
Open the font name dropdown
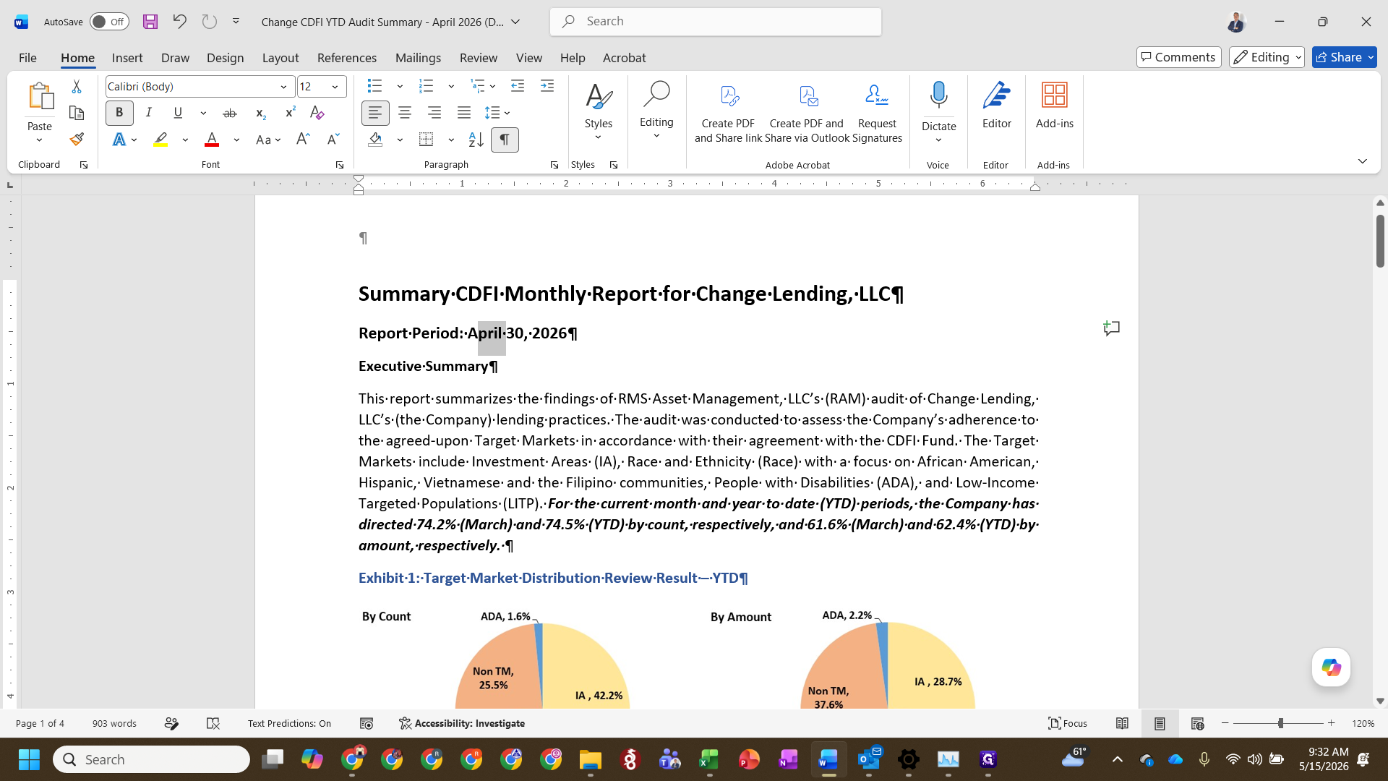coord(283,87)
